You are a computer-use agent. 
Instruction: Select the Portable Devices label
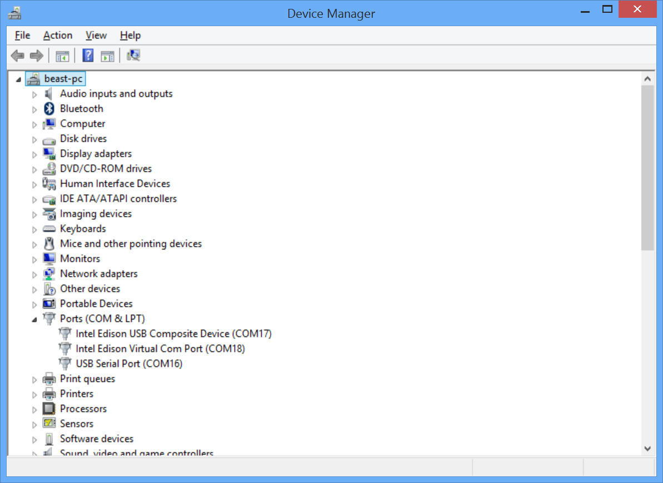[x=96, y=303]
